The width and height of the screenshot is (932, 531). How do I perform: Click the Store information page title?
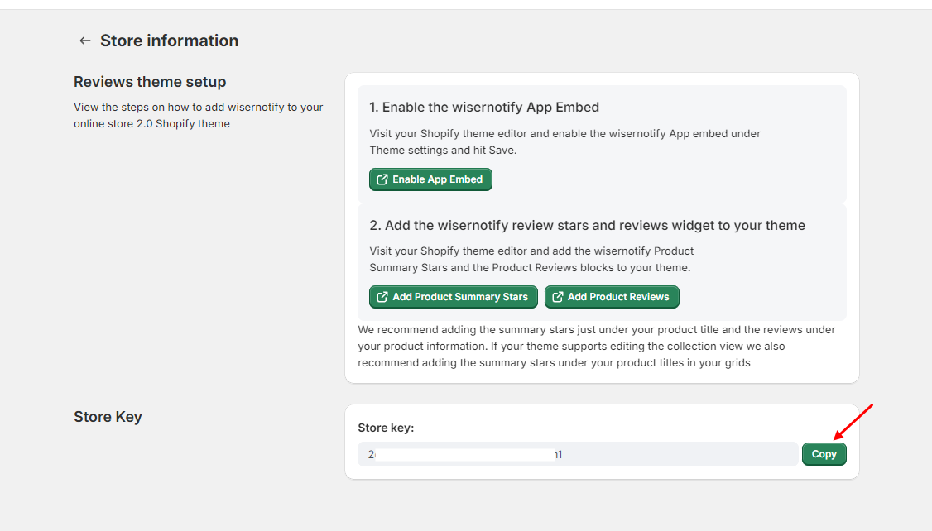169,41
